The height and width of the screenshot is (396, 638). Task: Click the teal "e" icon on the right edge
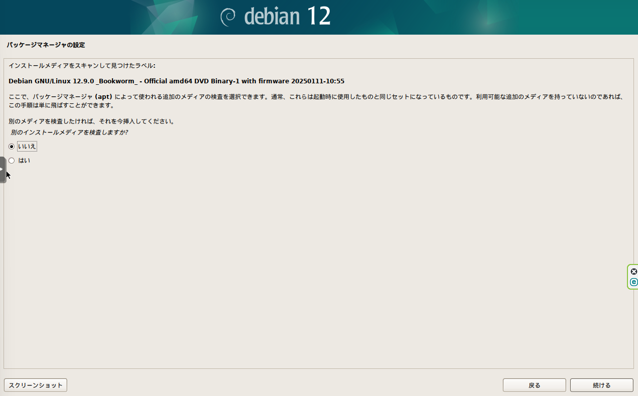[x=633, y=282]
